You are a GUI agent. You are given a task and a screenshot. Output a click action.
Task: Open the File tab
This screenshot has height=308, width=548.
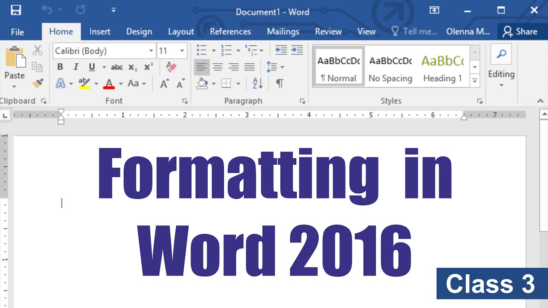tap(18, 32)
